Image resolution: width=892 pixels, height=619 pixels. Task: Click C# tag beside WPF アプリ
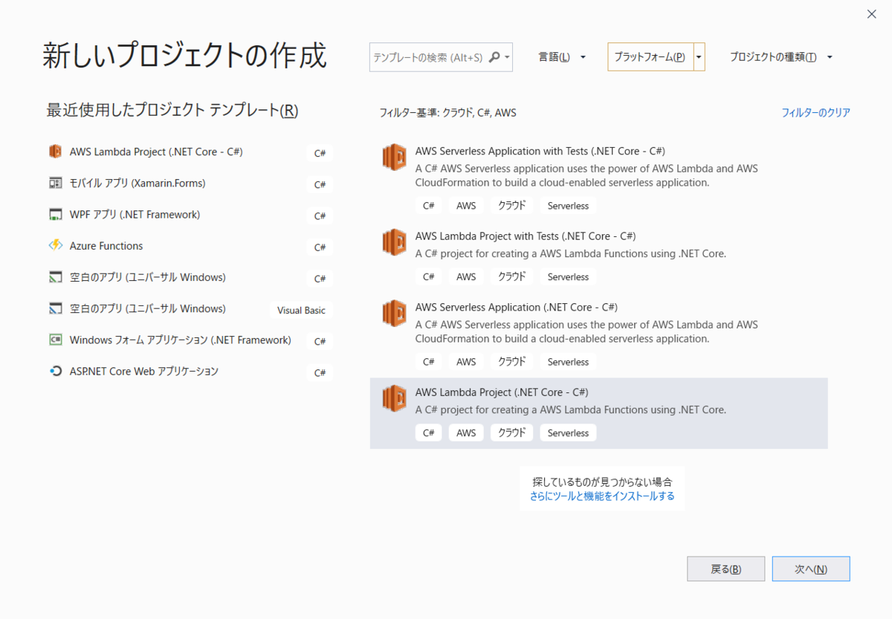[320, 216]
